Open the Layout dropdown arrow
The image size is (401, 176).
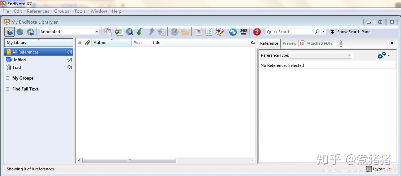pos(390,168)
